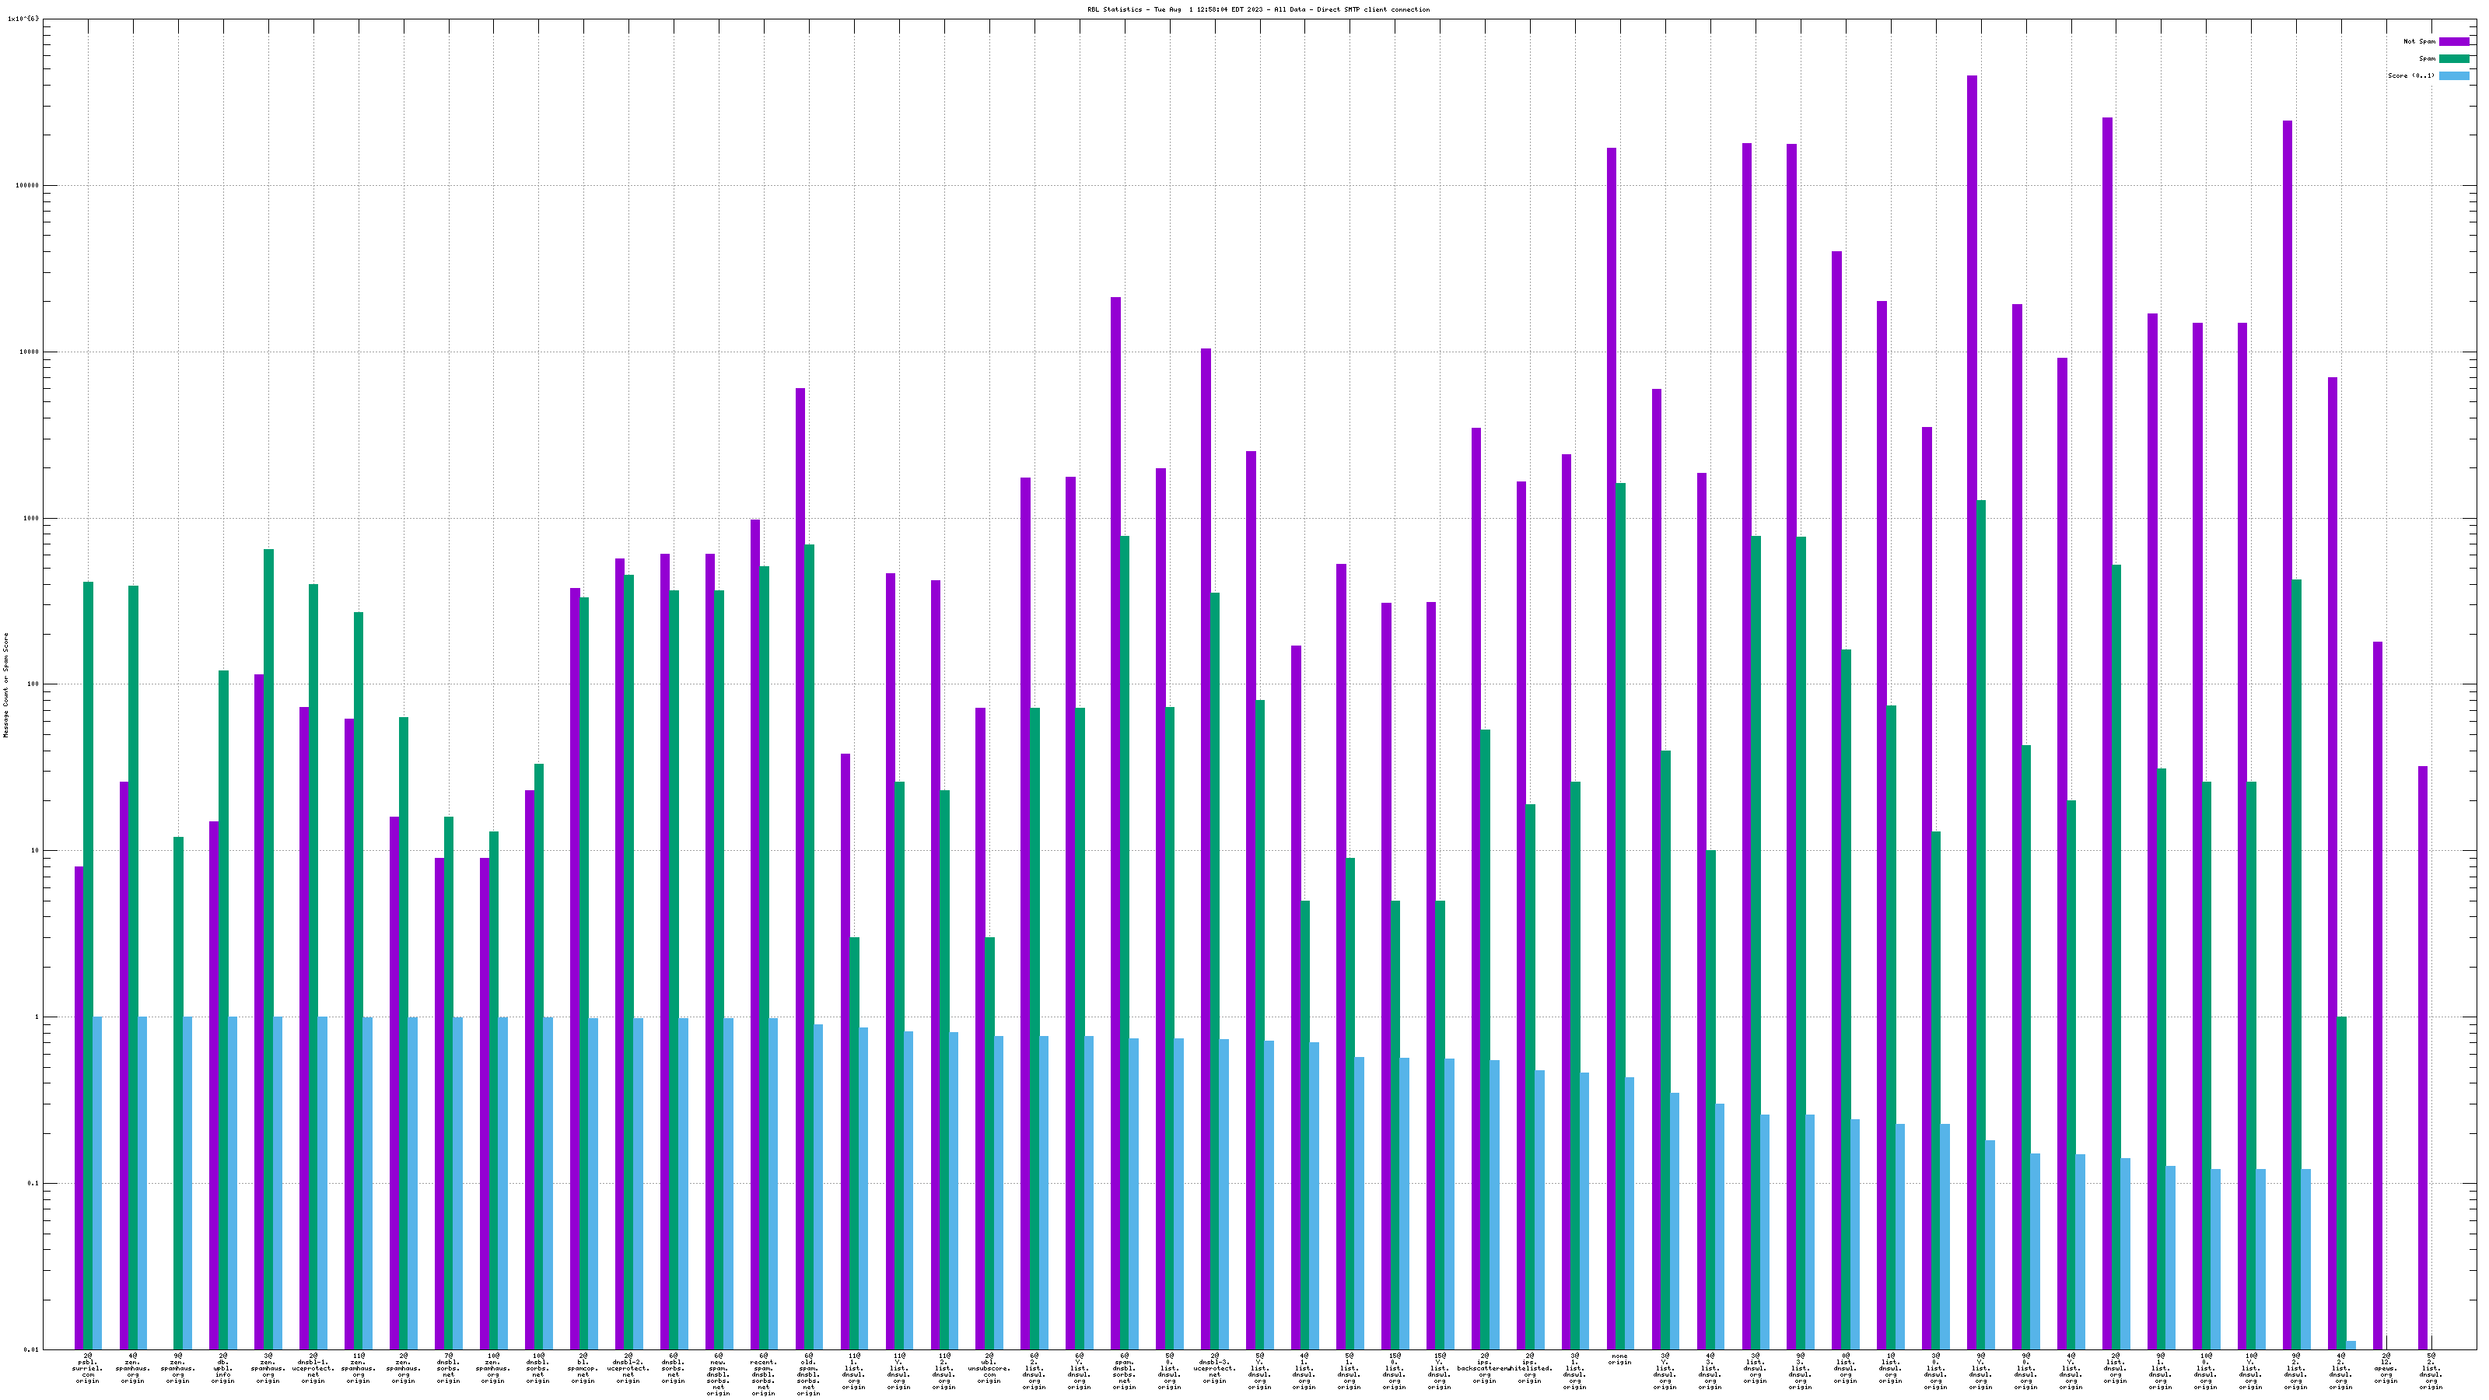
Task: Click the 'none origin' x-axis label
Action: 1619,1360
